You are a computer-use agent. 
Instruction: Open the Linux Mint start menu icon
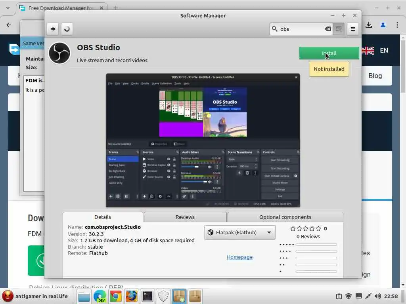coord(8,296)
